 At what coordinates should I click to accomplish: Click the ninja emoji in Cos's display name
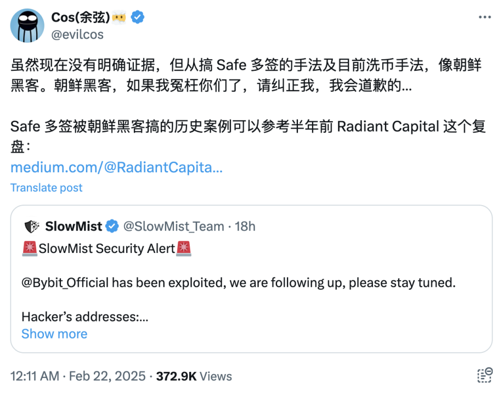tap(120, 16)
